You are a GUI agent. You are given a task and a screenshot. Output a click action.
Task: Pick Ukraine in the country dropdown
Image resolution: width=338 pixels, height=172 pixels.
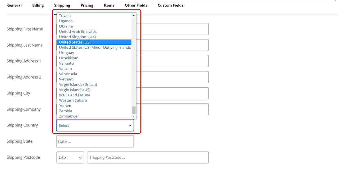coord(66,26)
